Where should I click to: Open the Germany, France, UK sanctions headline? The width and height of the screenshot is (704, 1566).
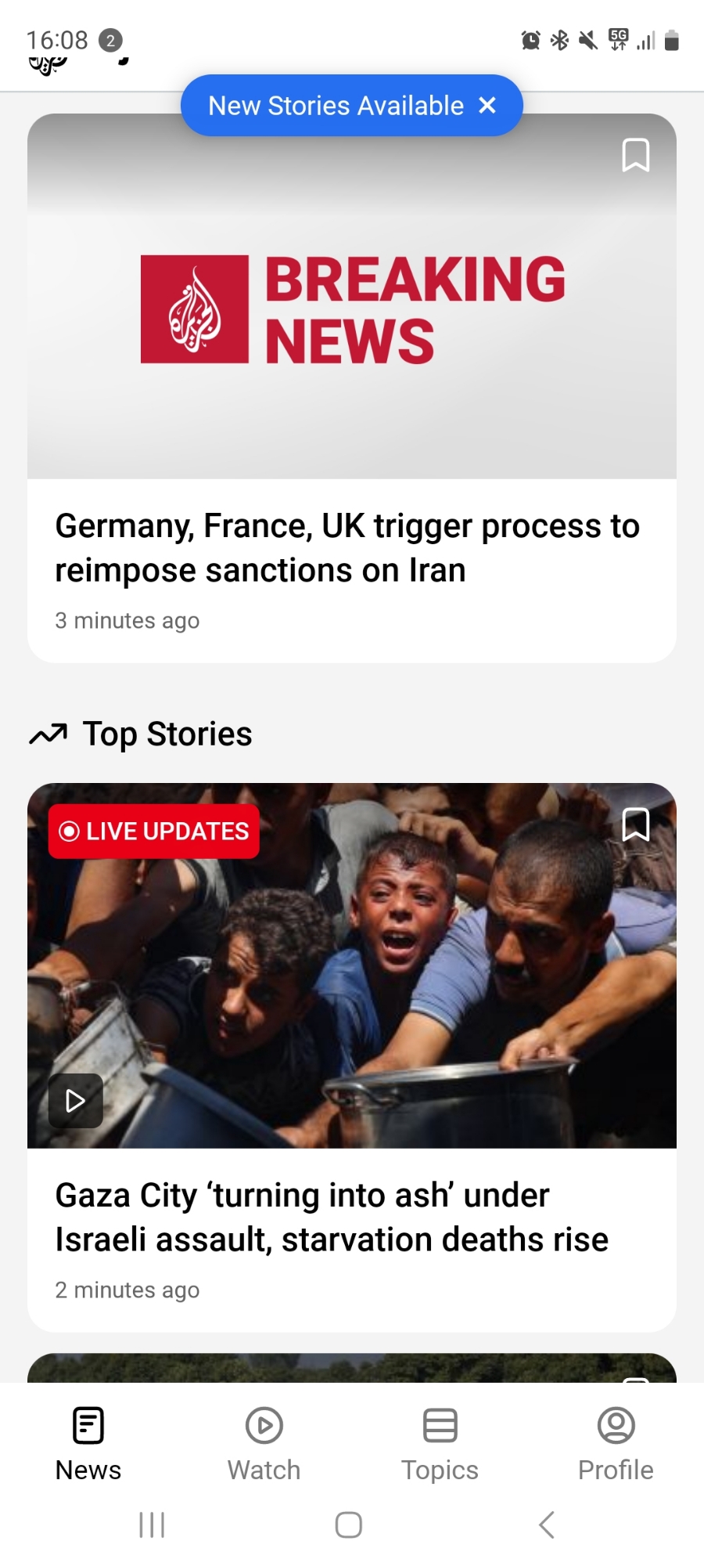347,548
